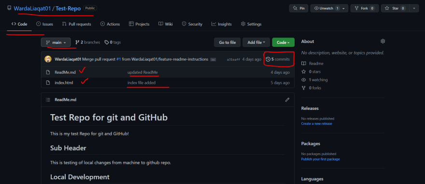425x184 pixels.
Task: Edit ReadMe with the pencil icon
Action: (287, 100)
